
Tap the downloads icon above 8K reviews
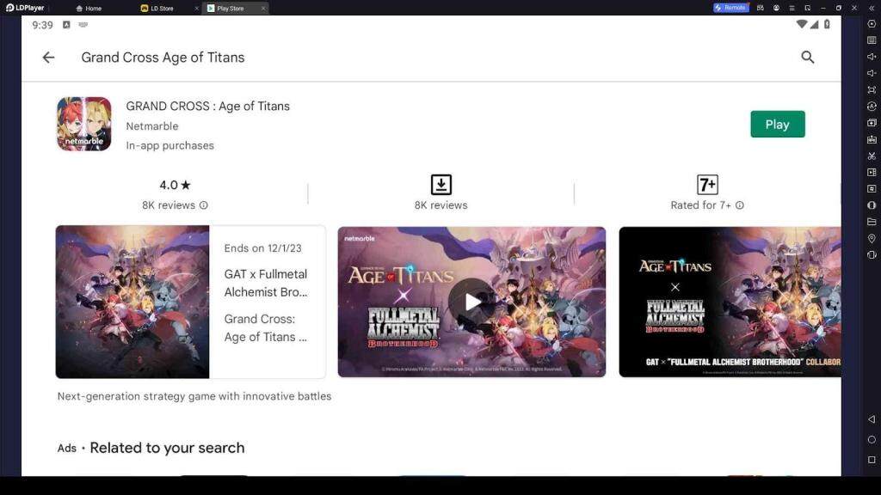pos(441,185)
